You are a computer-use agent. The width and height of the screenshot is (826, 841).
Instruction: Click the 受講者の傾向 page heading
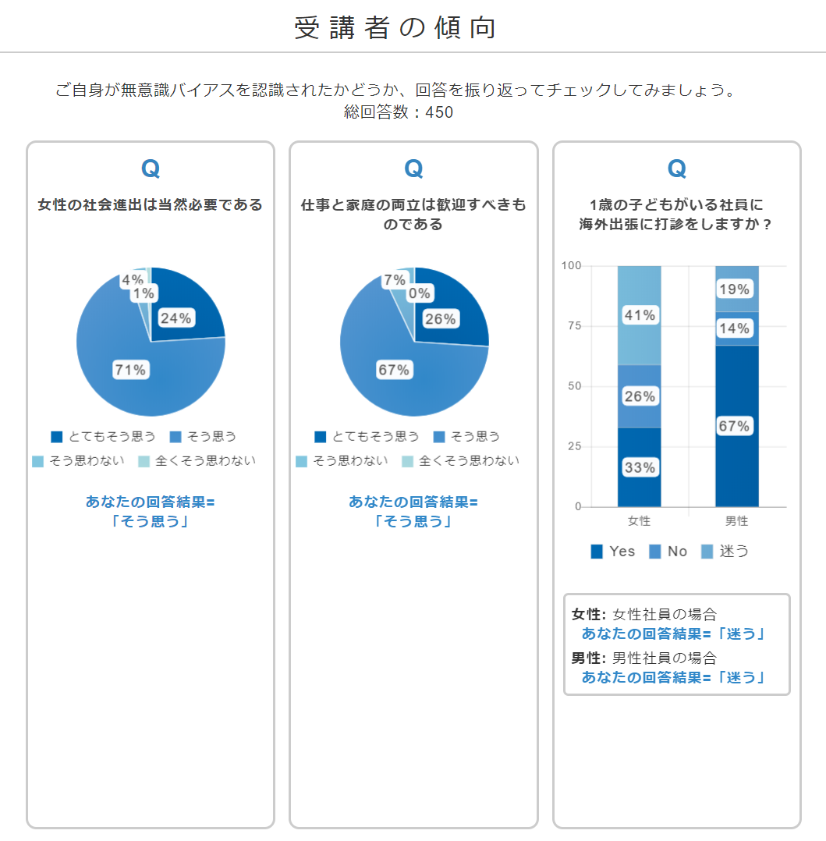[x=395, y=27]
